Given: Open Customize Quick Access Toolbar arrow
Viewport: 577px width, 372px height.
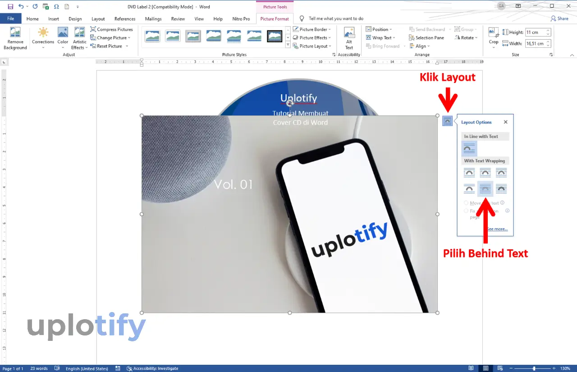Looking at the screenshot, I should coord(78,7).
